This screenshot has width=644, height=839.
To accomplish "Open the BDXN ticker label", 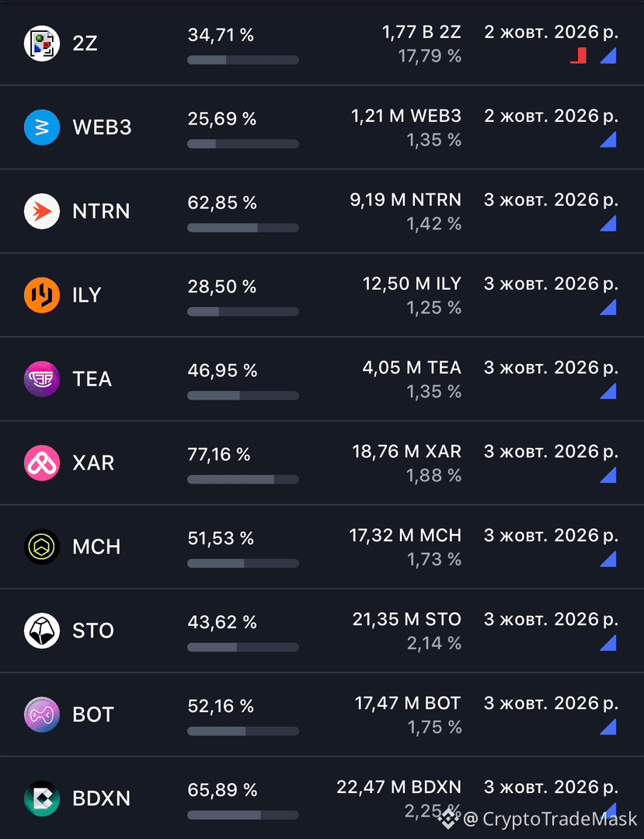I will pyautogui.click(x=101, y=799).
